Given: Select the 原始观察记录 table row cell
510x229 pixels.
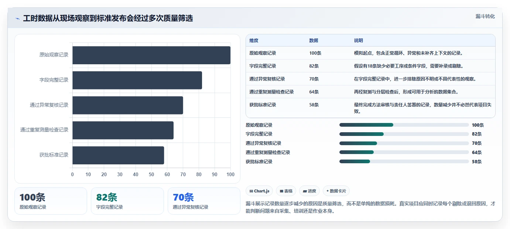Looking at the screenshot, I should click(x=263, y=53).
